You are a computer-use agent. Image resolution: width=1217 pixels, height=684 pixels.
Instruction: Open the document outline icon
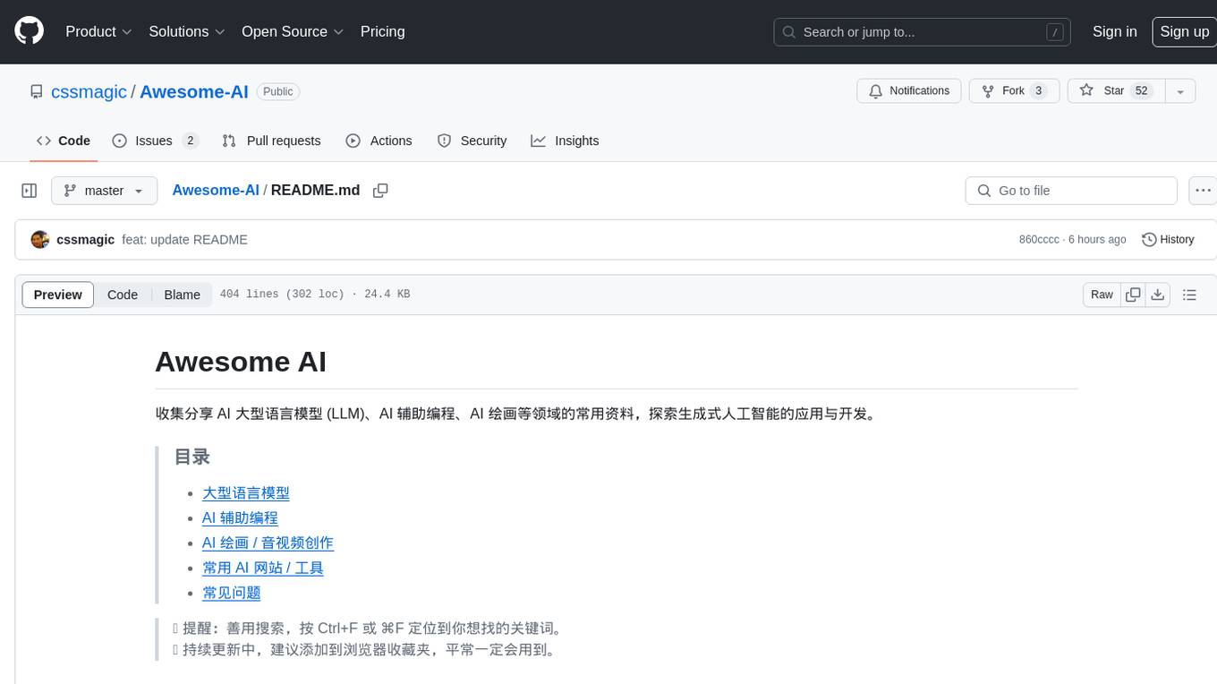[1189, 295]
